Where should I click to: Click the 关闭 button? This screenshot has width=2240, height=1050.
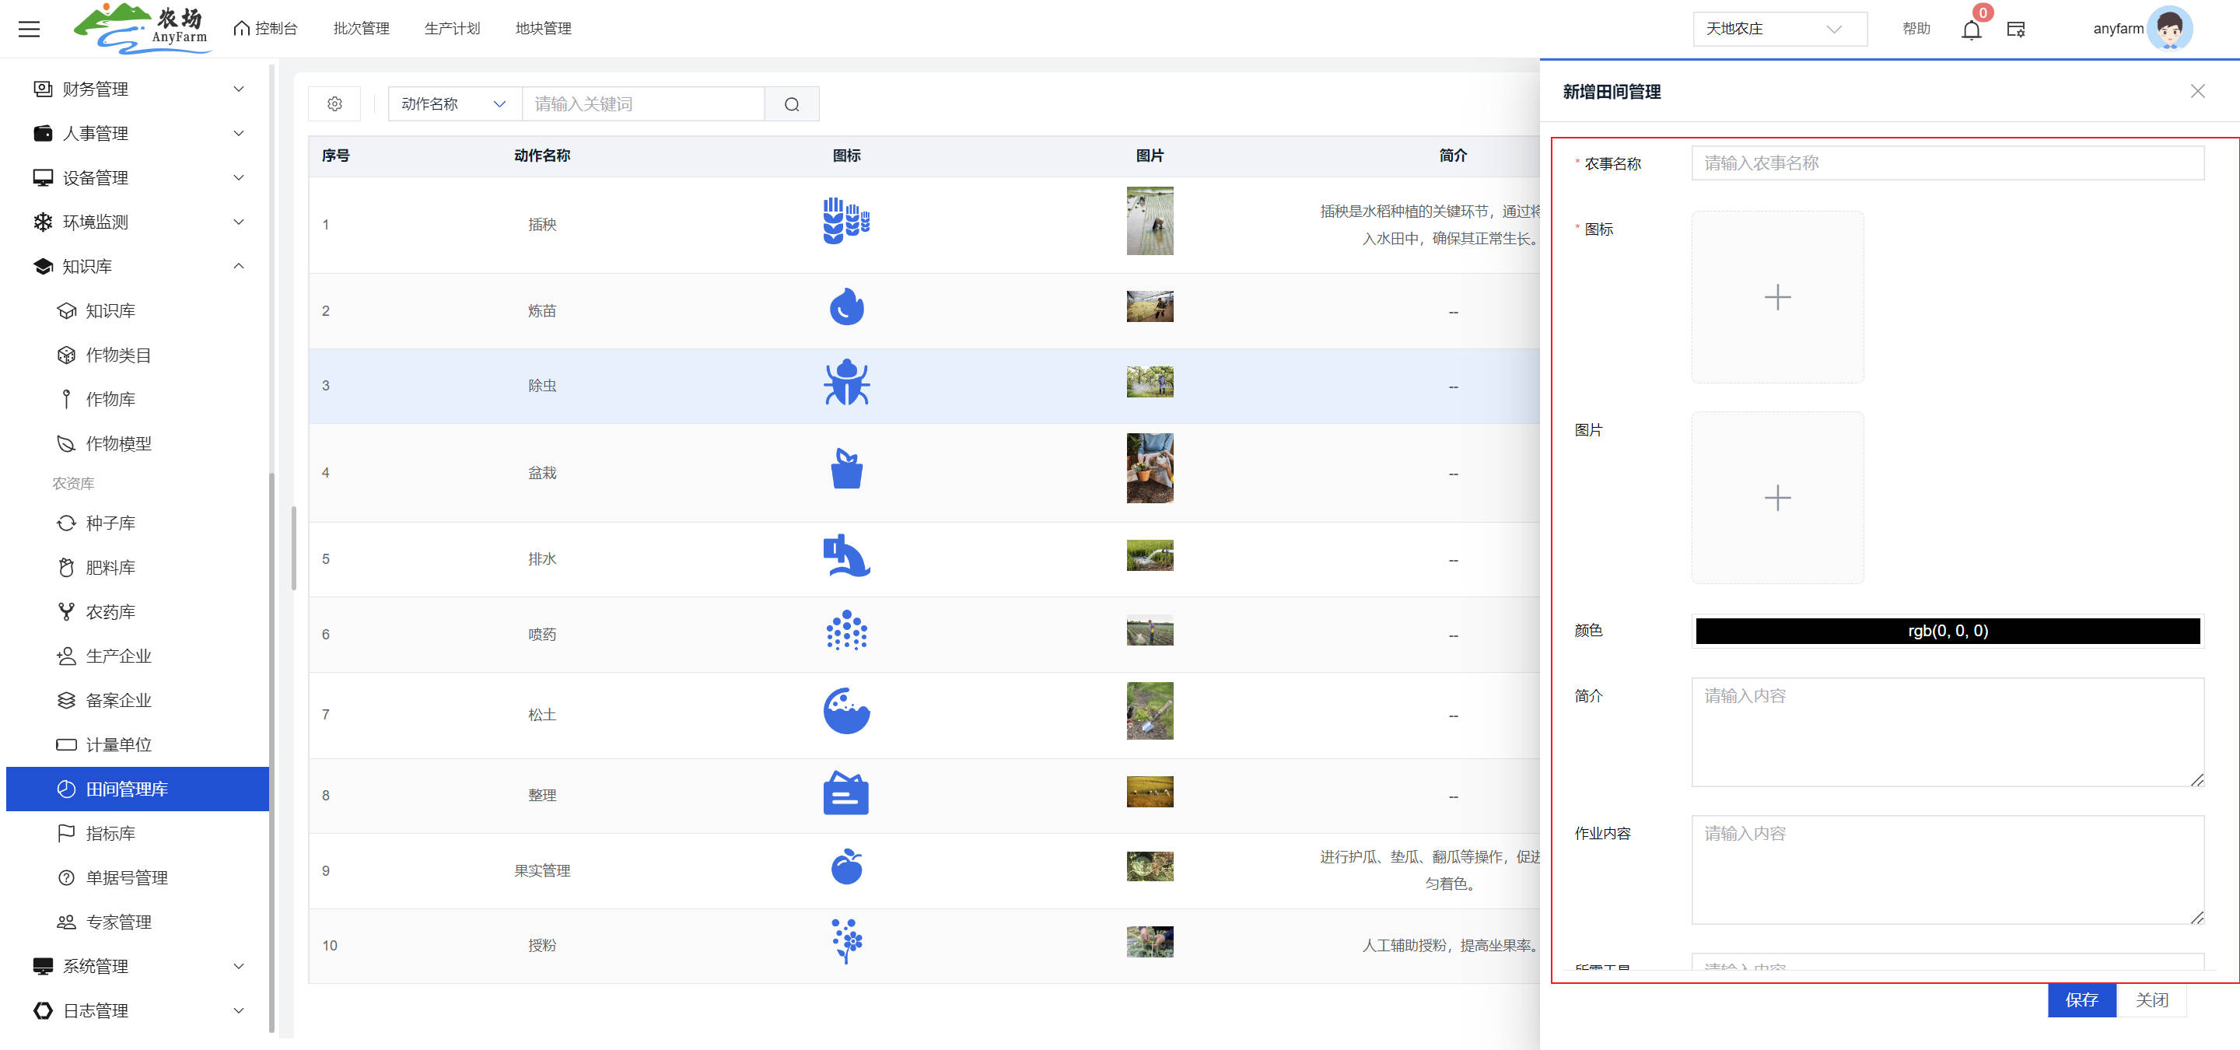click(2151, 999)
